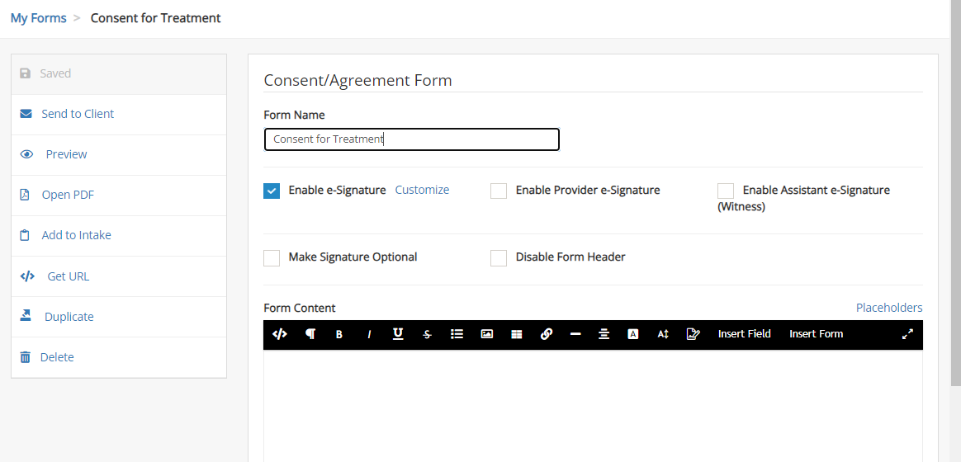Click the code icon next to Get URL
This screenshot has height=462, width=961.
[27, 276]
